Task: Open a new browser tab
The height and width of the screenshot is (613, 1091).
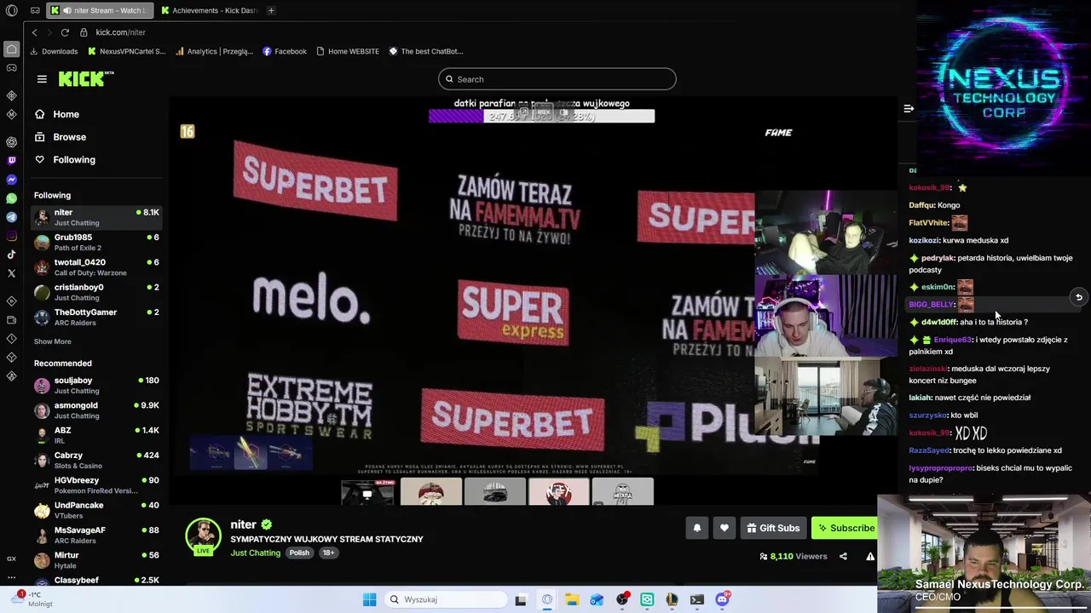Action: (x=271, y=10)
